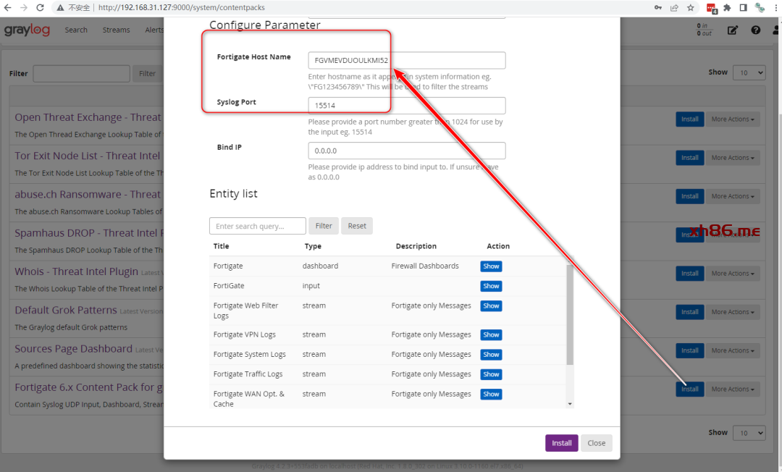Show the Fortigate Traffic Logs entity

(x=491, y=374)
